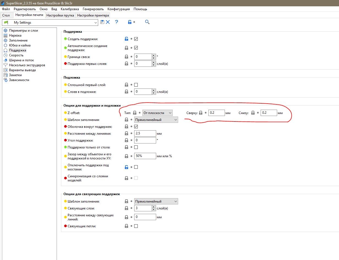339x260 pixels.
Task: Click the lock icon next to Сплошной первый слой
Action: point(126,85)
